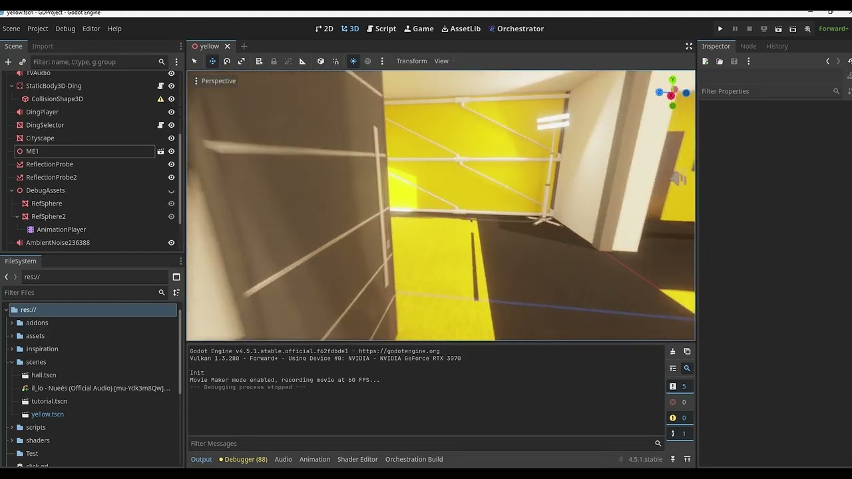
Task: Switch to the Import tab
Action: pyautogui.click(x=43, y=46)
